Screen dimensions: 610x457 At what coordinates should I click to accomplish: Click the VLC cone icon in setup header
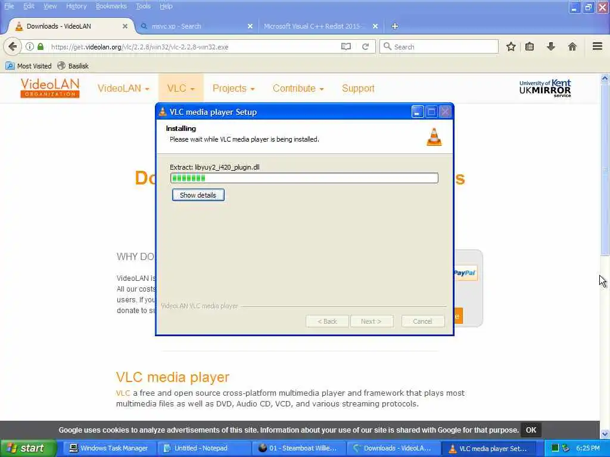pos(434,137)
